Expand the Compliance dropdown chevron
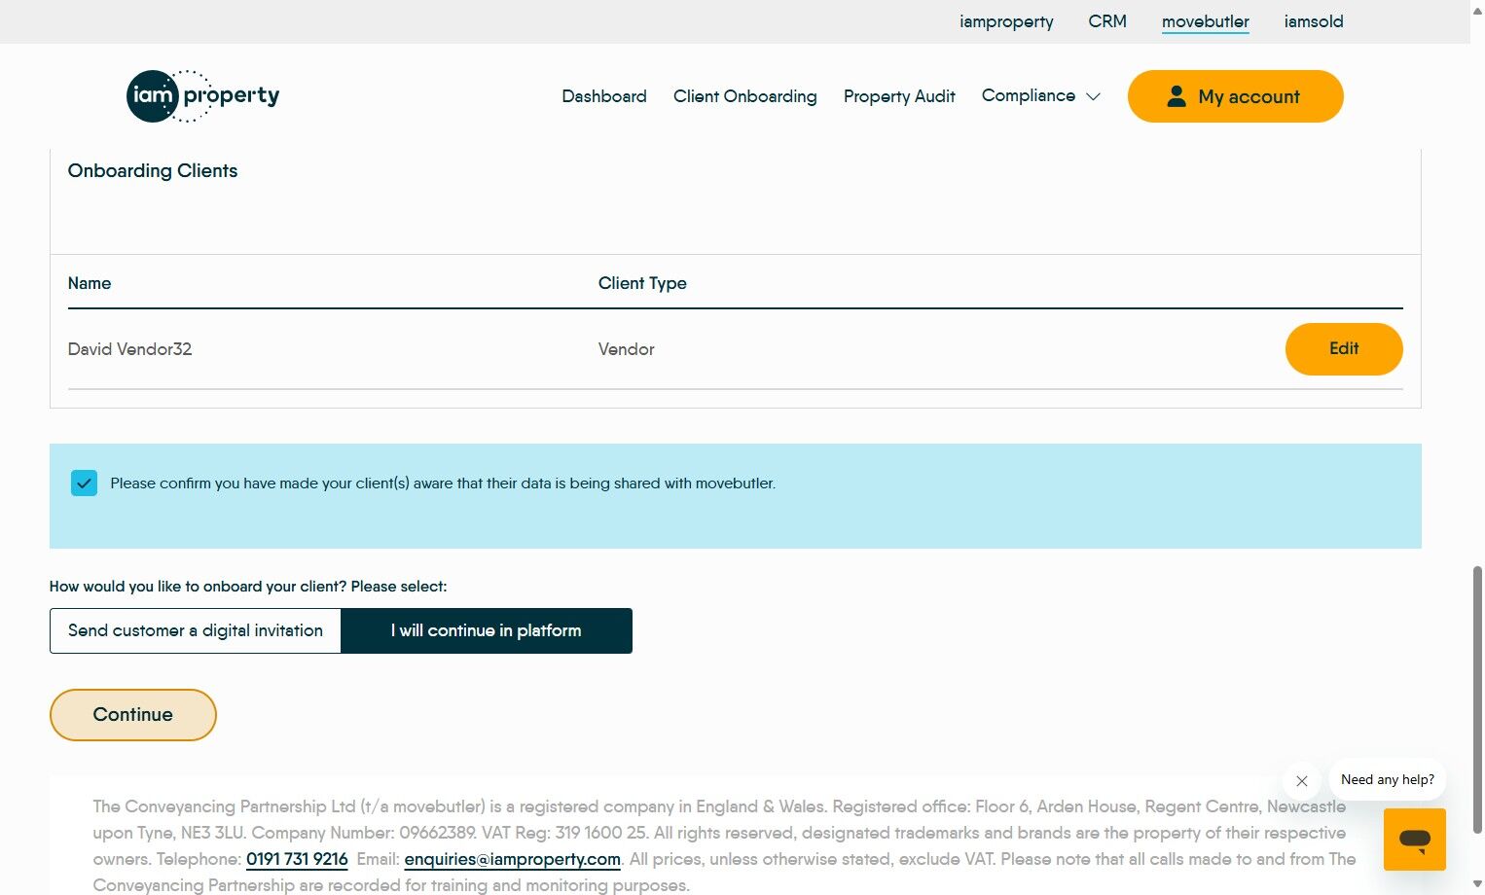The height and width of the screenshot is (895, 1485). pos(1093,96)
